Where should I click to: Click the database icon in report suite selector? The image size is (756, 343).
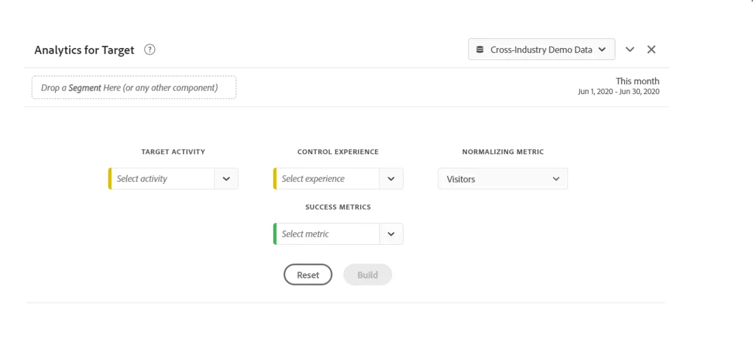[x=480, y=50]
